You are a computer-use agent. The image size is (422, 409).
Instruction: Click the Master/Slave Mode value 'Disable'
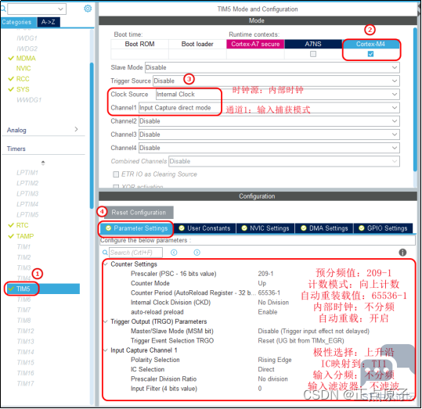[313, 332]
